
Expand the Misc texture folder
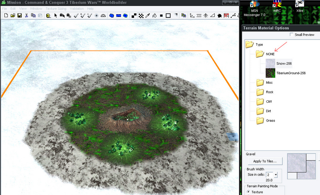pyautogui.click(x=260, y=82)
